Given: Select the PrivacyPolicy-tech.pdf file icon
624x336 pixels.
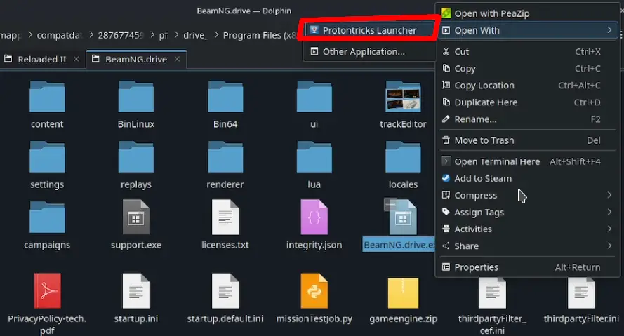Looking at the screenshot, I should [x=47, y=290].
